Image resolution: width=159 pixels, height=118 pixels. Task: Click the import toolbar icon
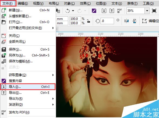(104, 11)
